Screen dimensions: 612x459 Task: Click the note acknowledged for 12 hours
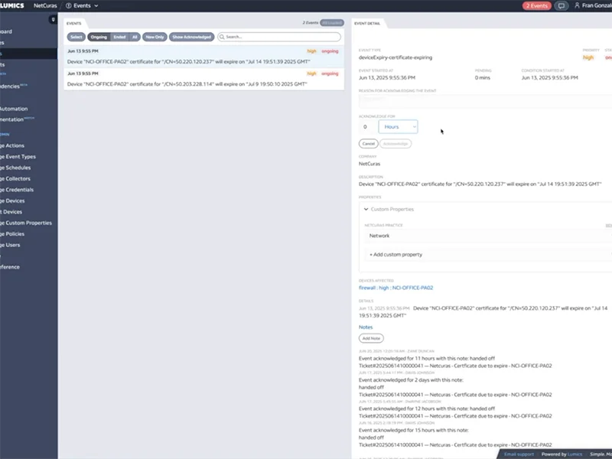click(455, 412)
